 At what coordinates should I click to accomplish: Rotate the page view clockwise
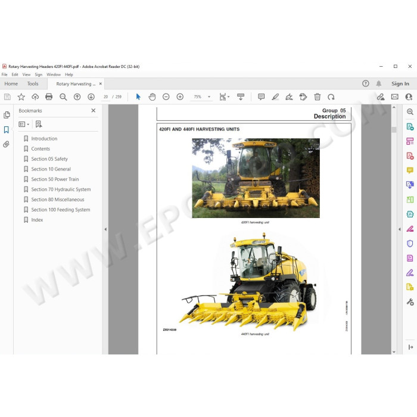331,97
